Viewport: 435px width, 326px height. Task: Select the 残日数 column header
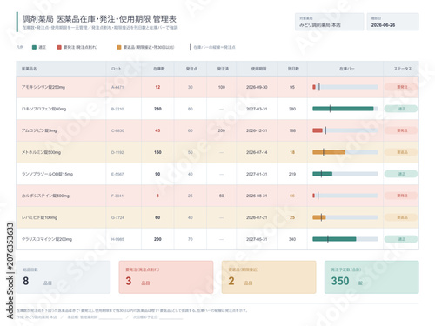coord(293,69)
